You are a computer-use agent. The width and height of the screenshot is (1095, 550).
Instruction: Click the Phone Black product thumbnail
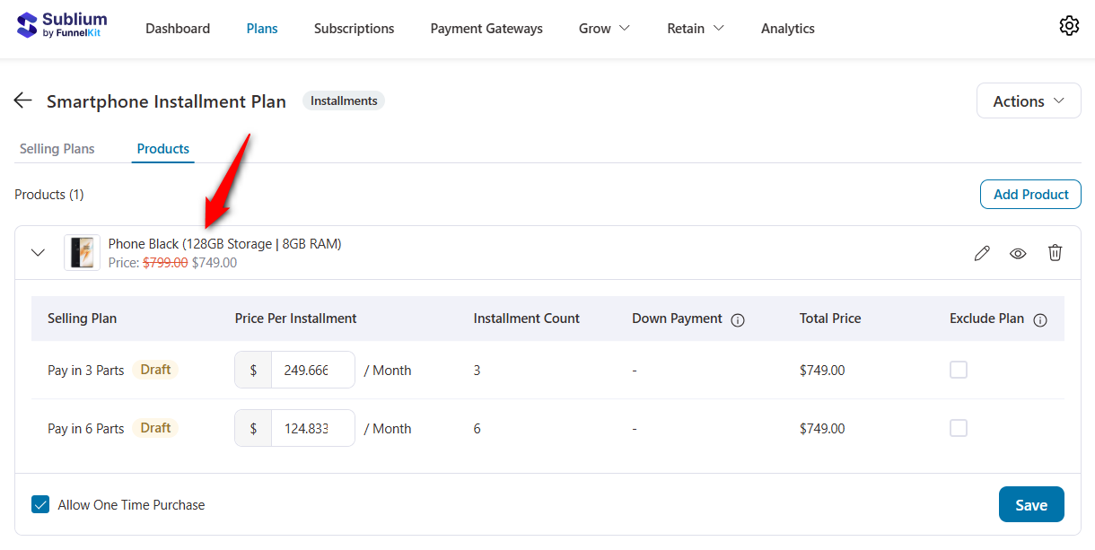click(82, 252)
